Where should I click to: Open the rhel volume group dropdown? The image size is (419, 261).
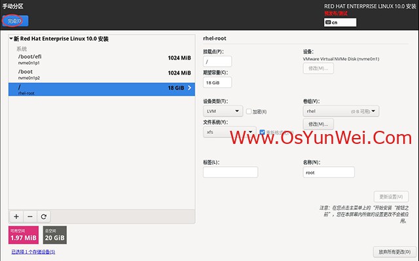point(341,111)
